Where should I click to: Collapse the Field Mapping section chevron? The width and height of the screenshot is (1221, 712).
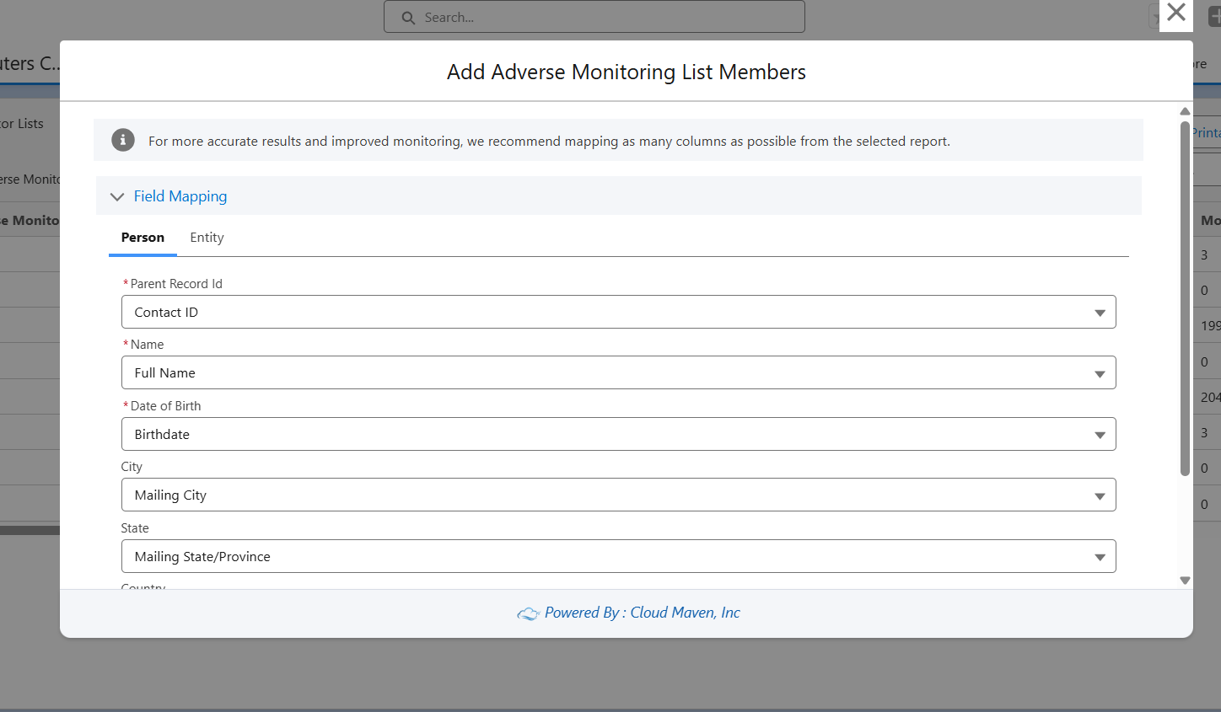(117, 196)
